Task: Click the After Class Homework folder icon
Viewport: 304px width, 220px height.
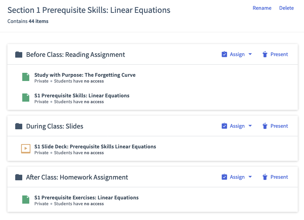Action: tap(19, 177)
